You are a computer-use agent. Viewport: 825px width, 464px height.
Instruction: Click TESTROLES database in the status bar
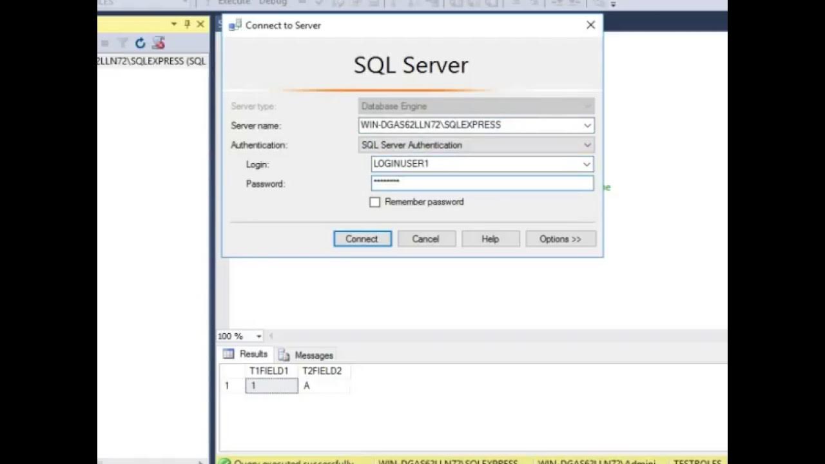[697, 461]
